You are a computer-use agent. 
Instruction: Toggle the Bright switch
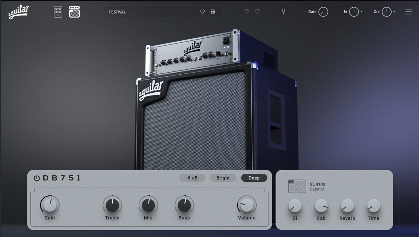223,178
